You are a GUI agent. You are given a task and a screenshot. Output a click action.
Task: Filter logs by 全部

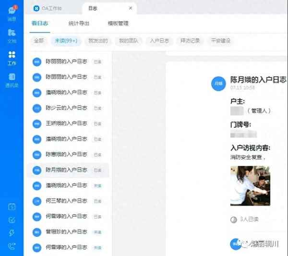click(39, 41)
